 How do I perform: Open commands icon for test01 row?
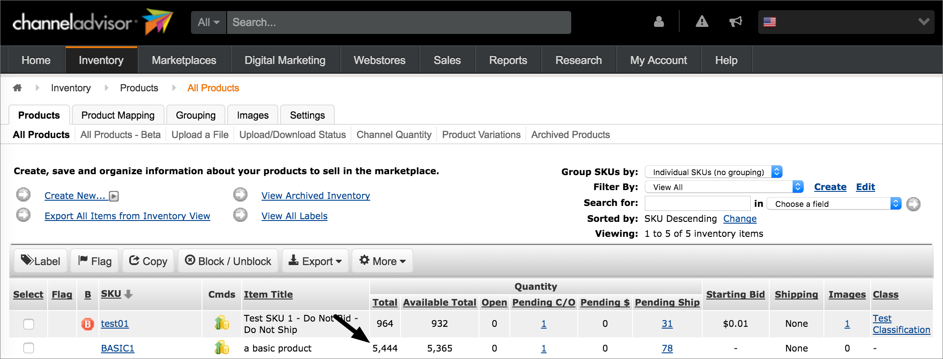click(222, 323)
